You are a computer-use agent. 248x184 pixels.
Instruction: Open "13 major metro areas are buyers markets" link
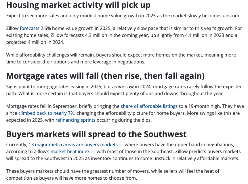coord(73,144)
